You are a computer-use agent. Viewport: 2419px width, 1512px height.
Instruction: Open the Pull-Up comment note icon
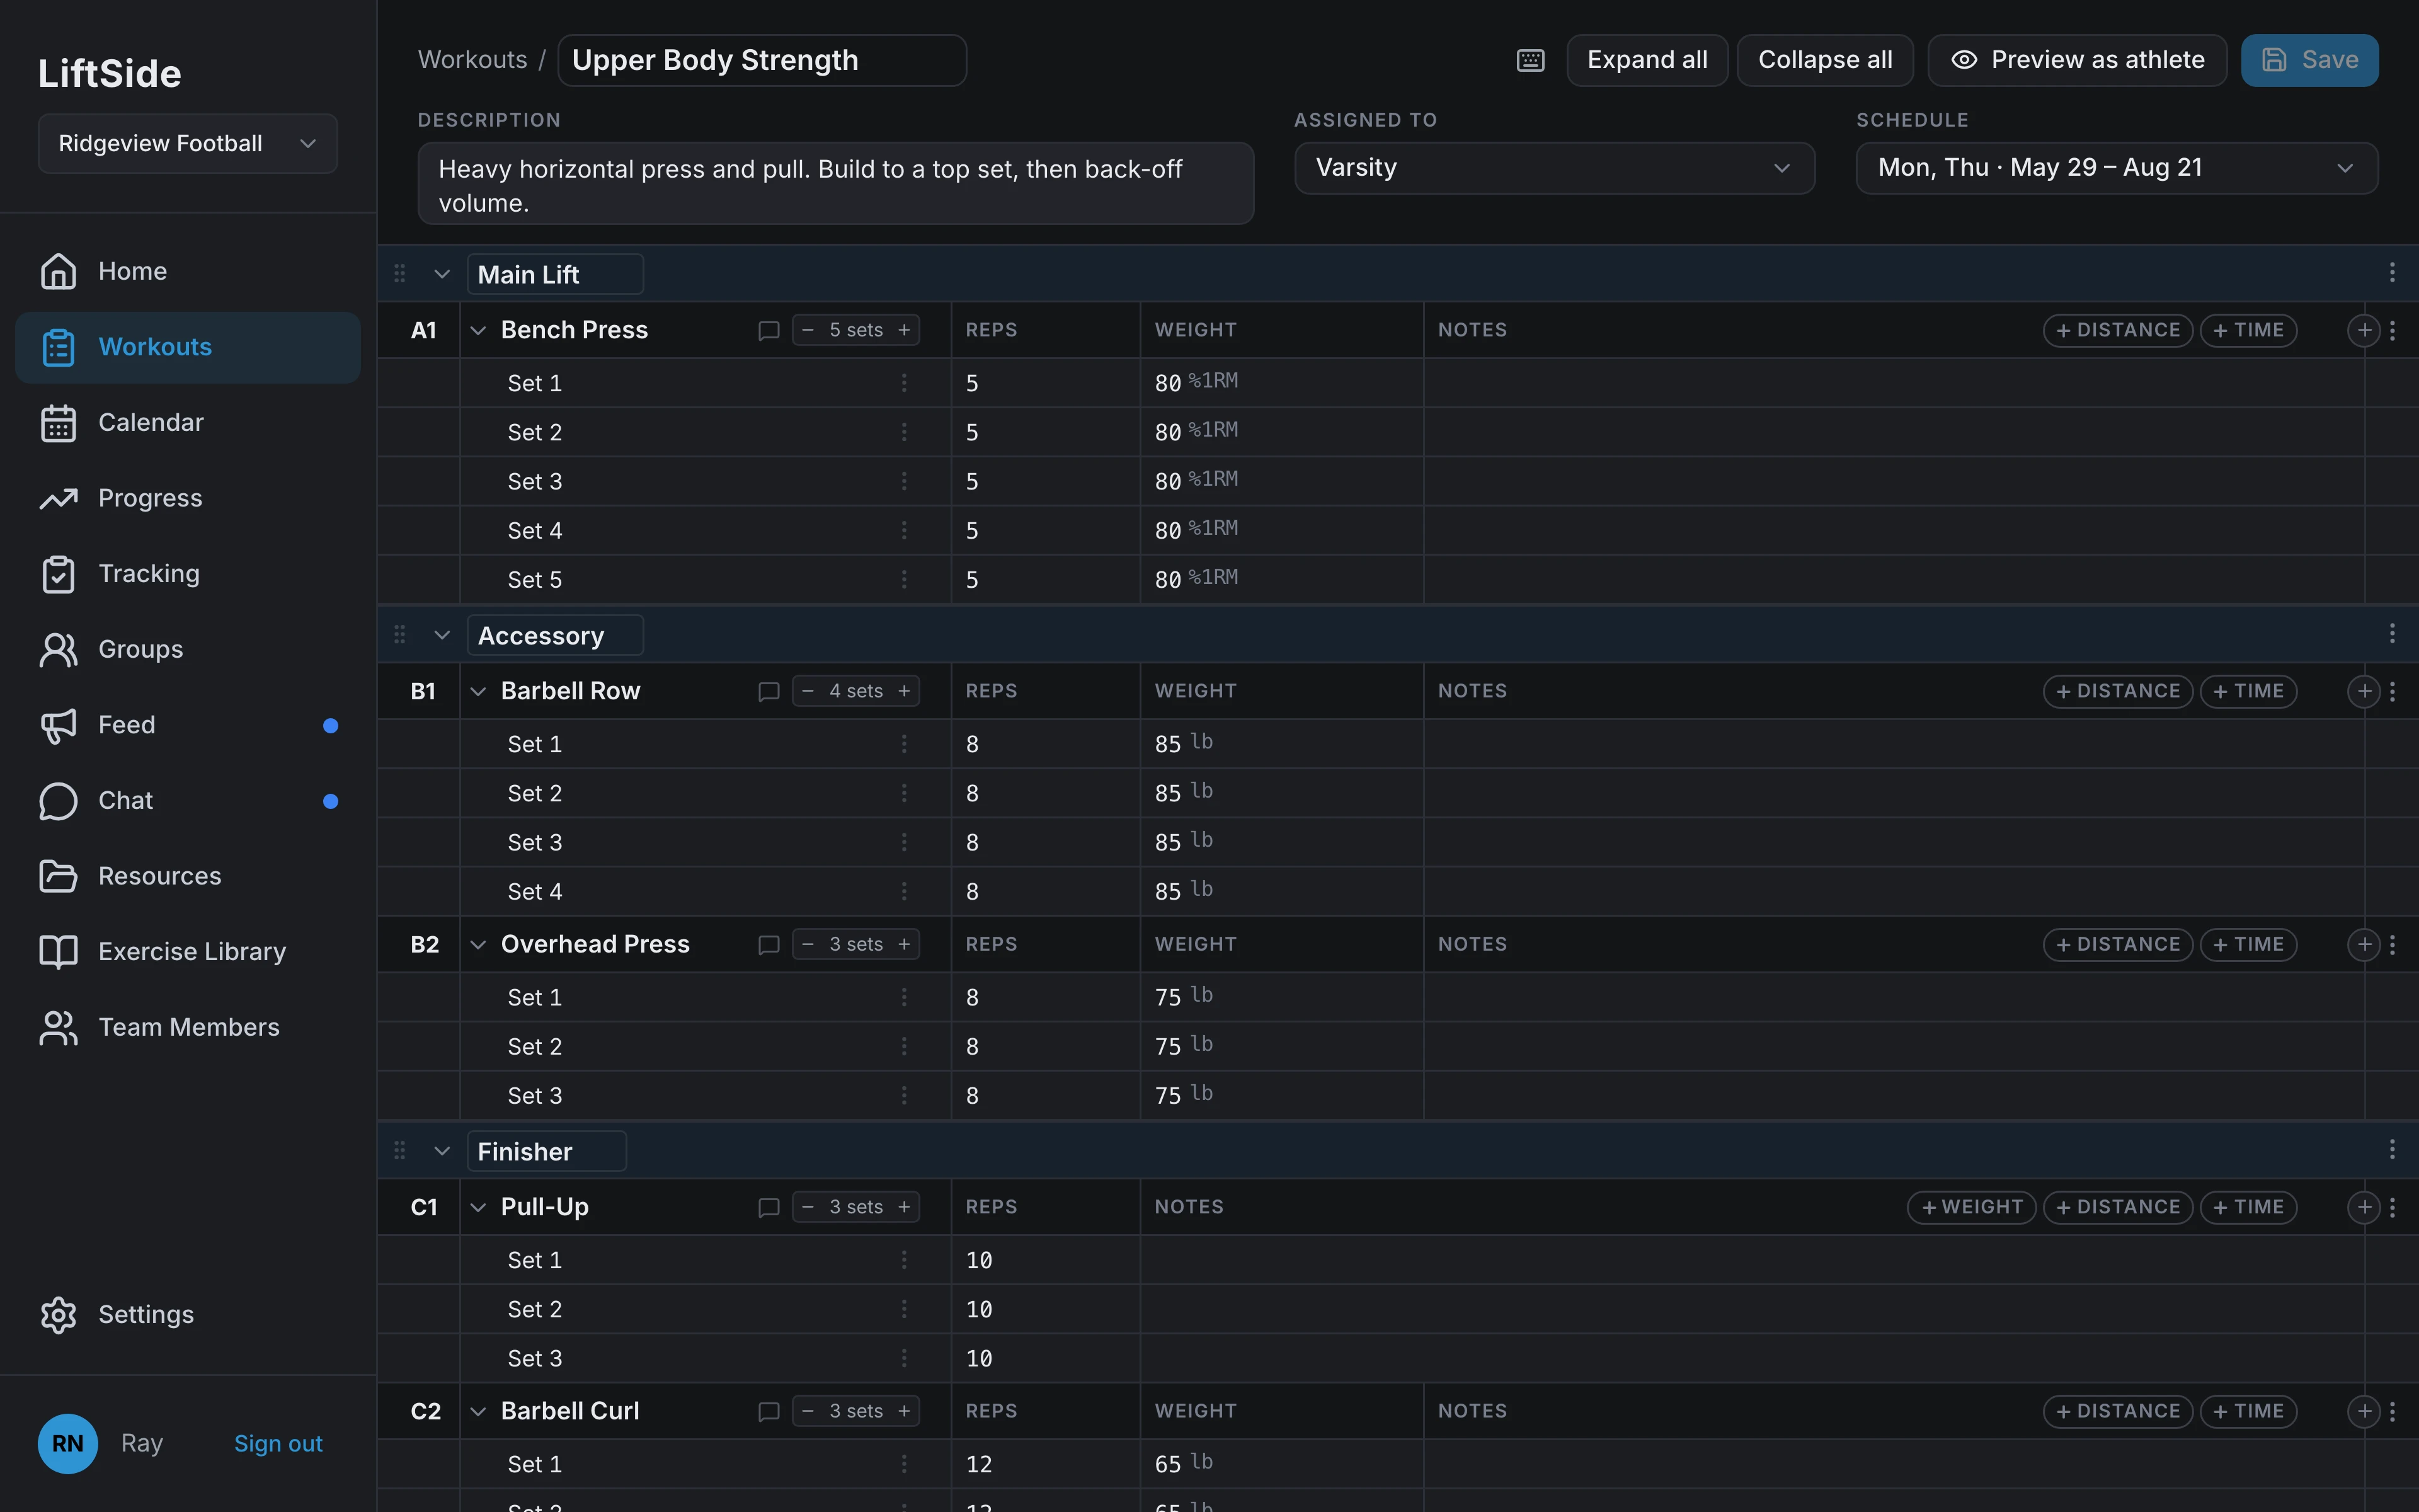[x=768, y=1208]
